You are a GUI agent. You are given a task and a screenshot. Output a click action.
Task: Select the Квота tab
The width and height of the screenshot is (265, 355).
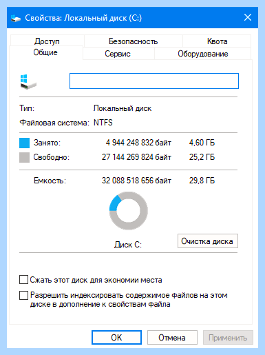click(217, 41)
